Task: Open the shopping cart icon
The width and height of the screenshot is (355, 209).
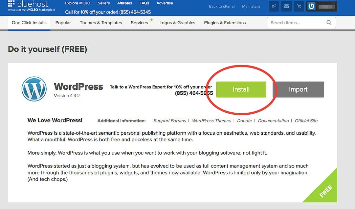Action: [299, 6]
